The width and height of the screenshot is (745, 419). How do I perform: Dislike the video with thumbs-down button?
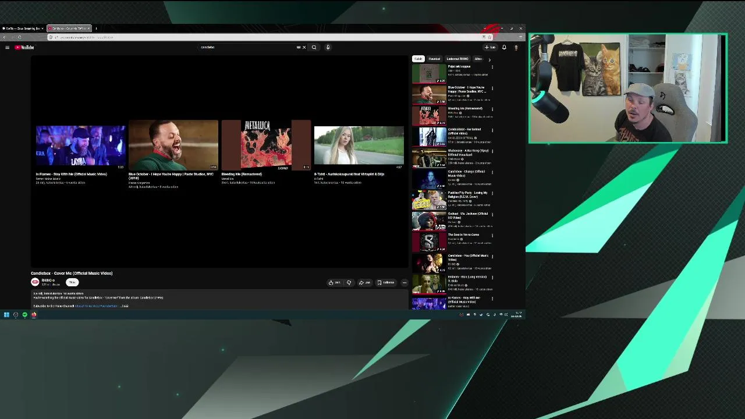click(x=349, y=282)
